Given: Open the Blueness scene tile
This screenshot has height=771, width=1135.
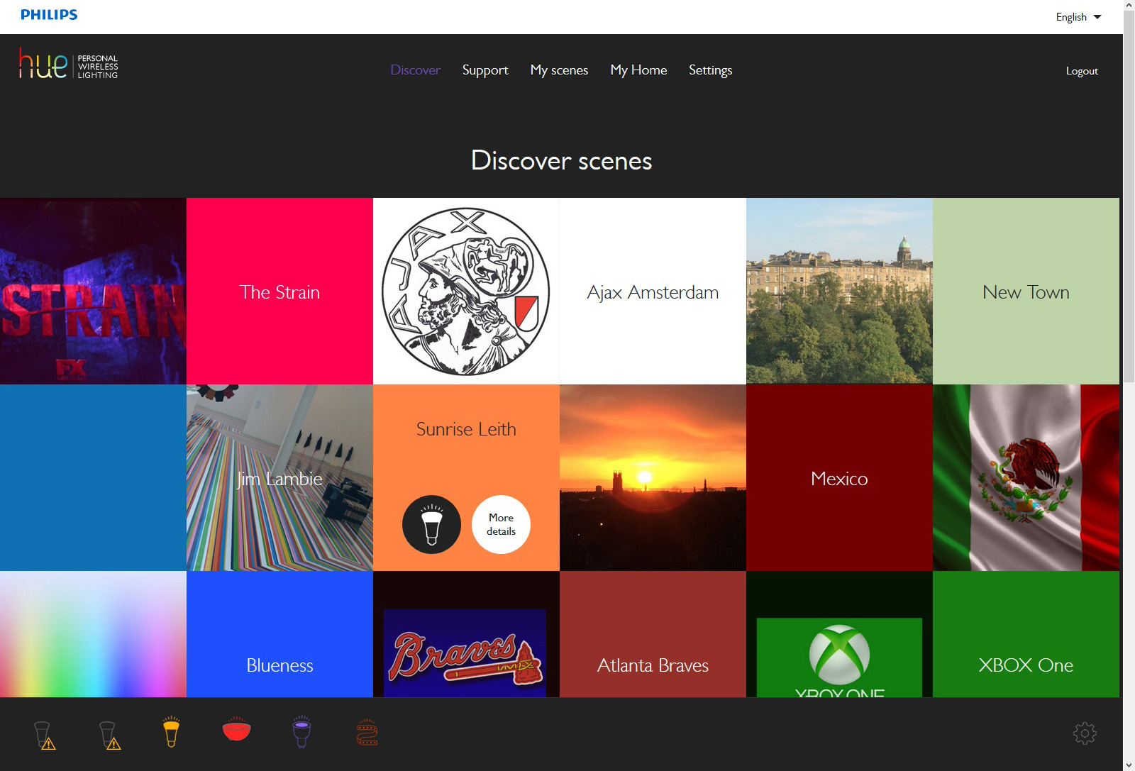Looking at the screenshot, I should (x=279, y=634).
